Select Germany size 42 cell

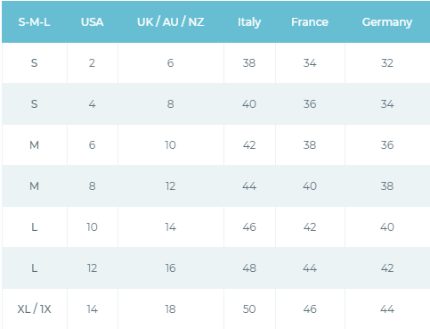pyautogui.click(x=387, y=268)
